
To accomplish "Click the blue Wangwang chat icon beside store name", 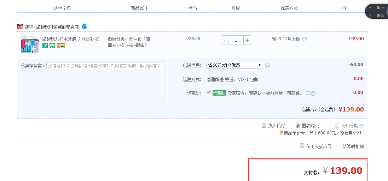I will click(x=85, y=26).
